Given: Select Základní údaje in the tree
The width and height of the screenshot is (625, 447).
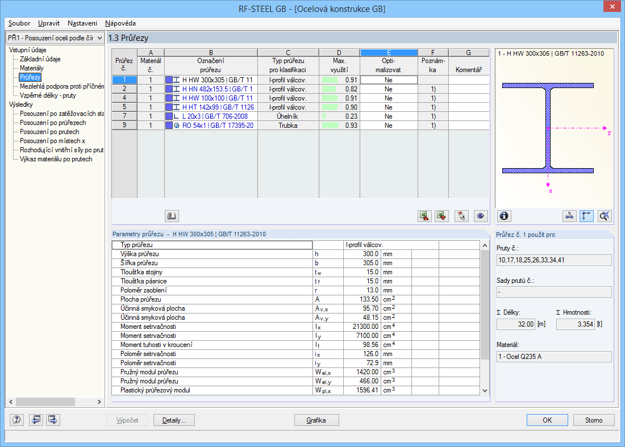Looking at the screenshot, I should [x=40, y=59].
